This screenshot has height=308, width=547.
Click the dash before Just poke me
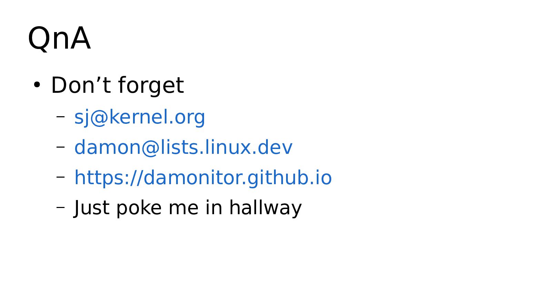(x=61, y=208)
